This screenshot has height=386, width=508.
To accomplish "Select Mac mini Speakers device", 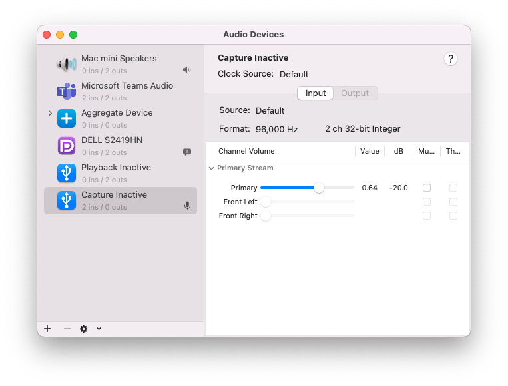I will point(121,64).
